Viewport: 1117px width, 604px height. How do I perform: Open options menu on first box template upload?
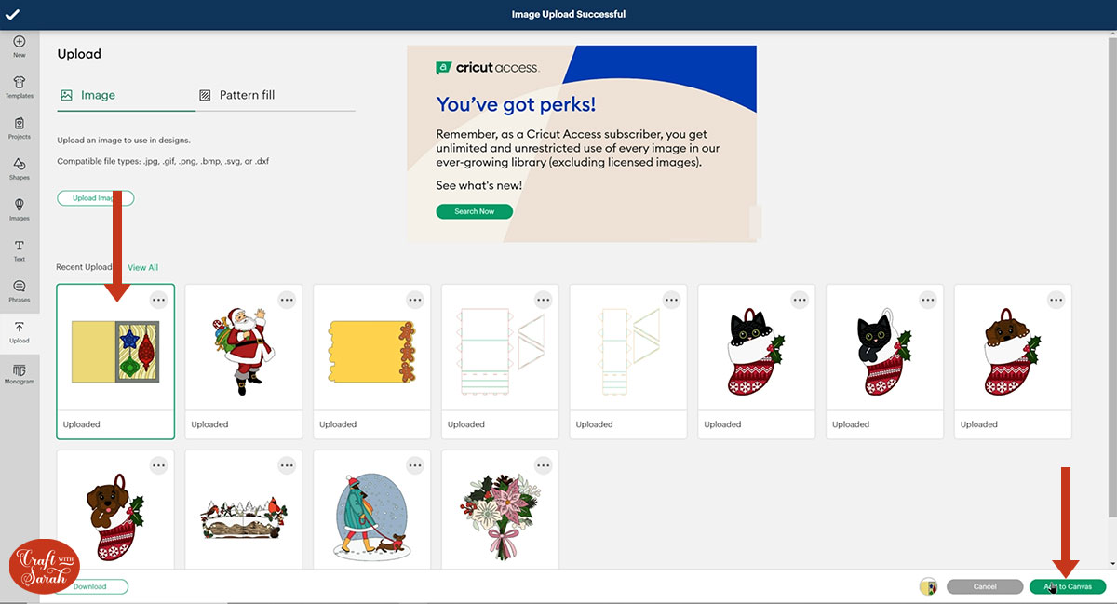544,300
